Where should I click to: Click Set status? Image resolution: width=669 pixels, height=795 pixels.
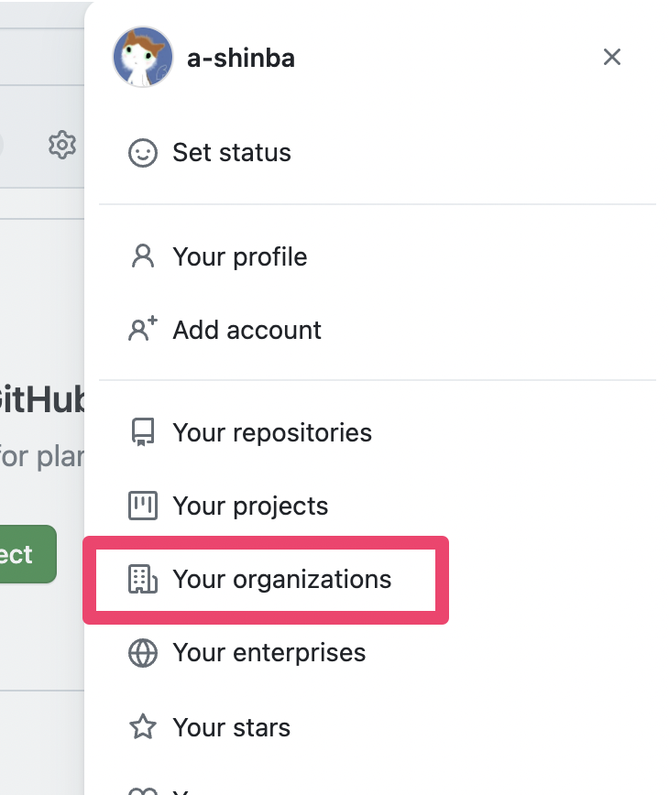point(231,153)
